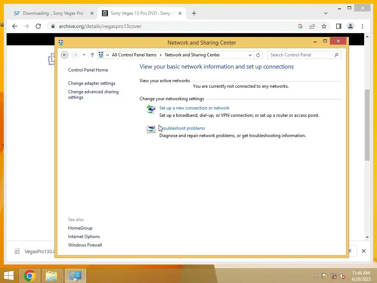This screenshot has width=377, height=283.
Task: Click Set up a new connection link
Action: (x=194, y=108)
